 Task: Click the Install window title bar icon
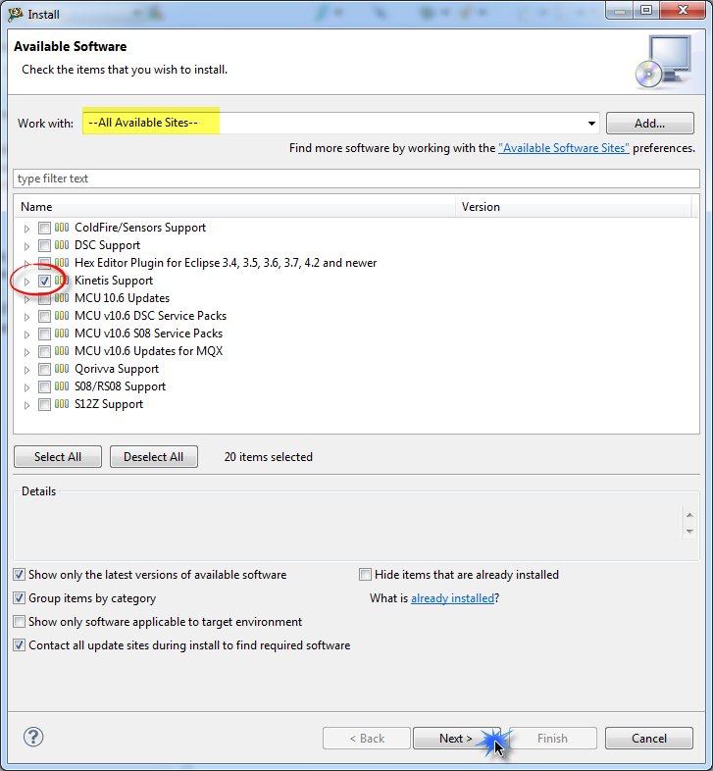(16, 15)
